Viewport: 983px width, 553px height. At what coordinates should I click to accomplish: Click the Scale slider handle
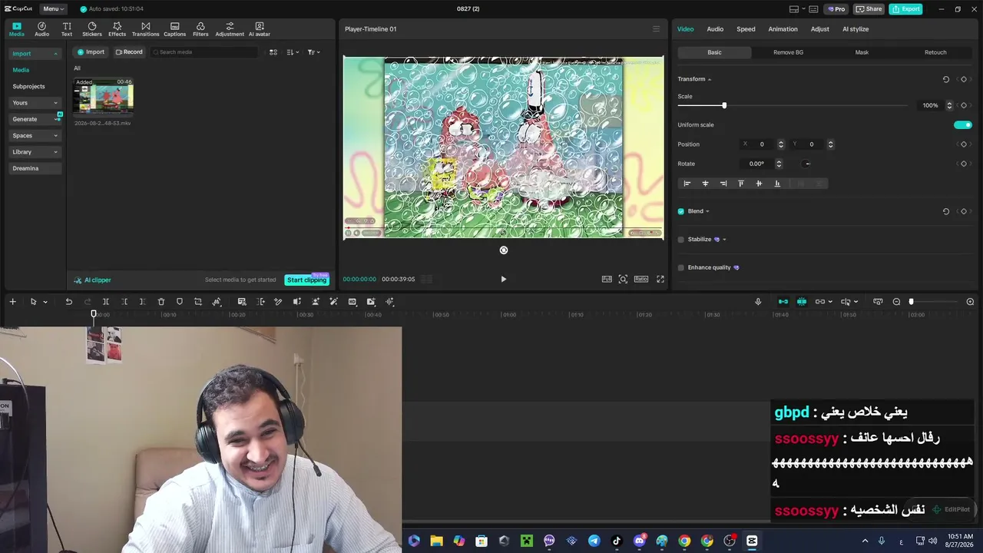click(x=723, y=105)
